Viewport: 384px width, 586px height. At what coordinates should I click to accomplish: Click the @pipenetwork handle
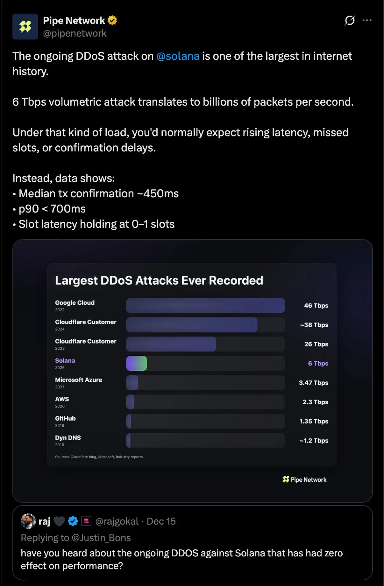pos(75,33)
